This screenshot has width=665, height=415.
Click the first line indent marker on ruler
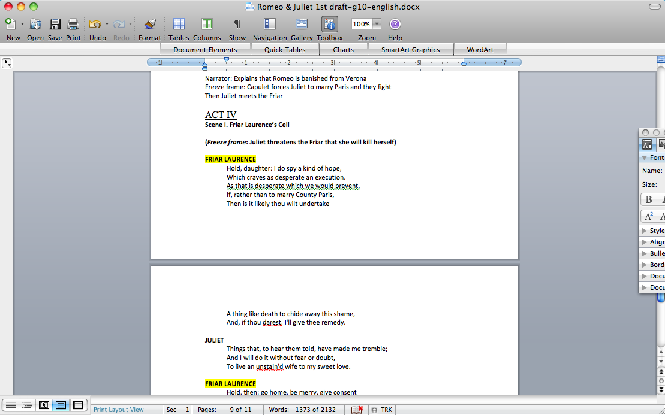[x=226, y=60]
